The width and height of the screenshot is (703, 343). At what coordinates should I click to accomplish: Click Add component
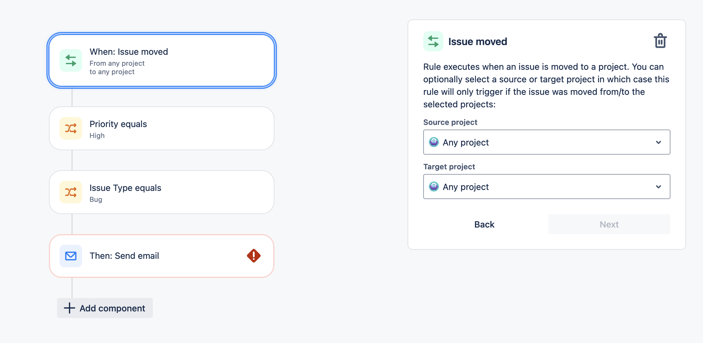click(x=105, y=308)
